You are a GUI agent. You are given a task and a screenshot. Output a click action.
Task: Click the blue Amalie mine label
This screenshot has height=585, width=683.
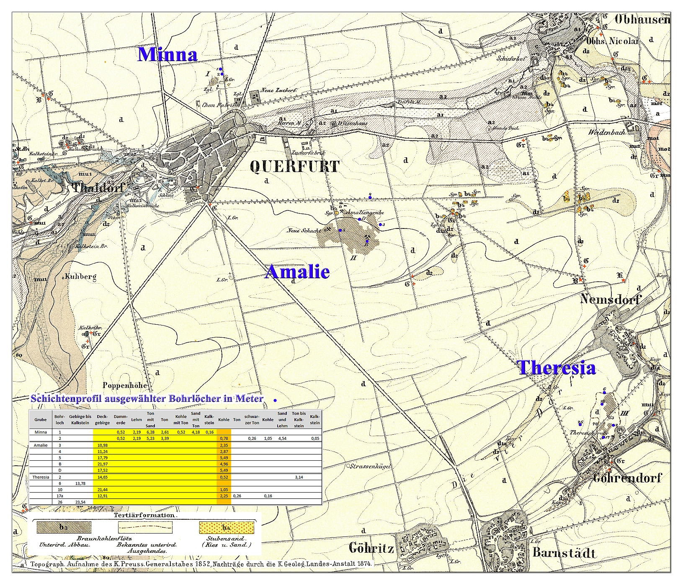(297, 272)
